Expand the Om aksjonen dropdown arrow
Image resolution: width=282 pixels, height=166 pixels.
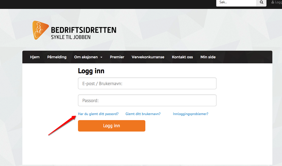101,57
